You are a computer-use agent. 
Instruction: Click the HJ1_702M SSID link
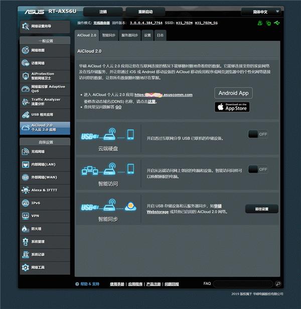click(x=184, y=23)
